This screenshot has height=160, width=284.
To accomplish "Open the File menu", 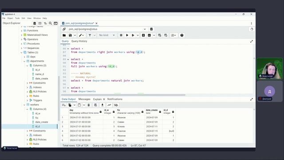I will 4,18.
